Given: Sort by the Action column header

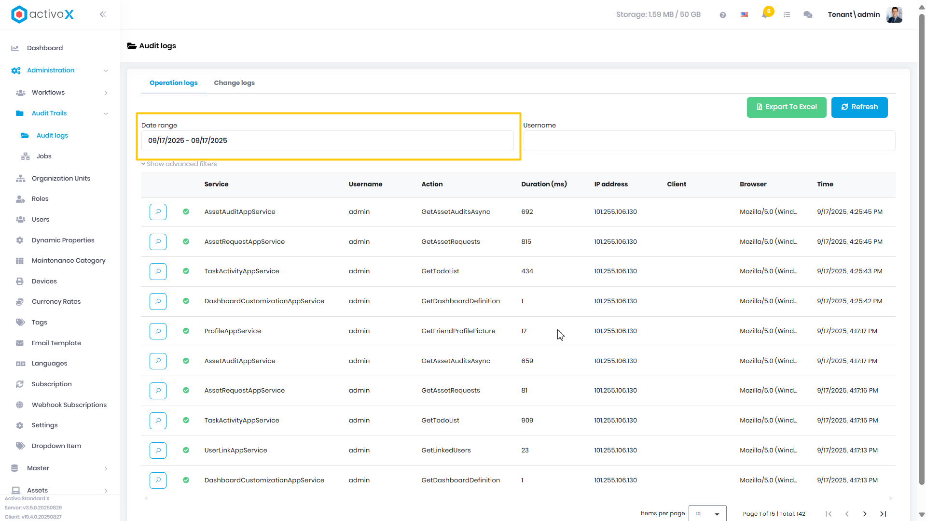Looking at the screenshot, I should [x=432, y=184].
